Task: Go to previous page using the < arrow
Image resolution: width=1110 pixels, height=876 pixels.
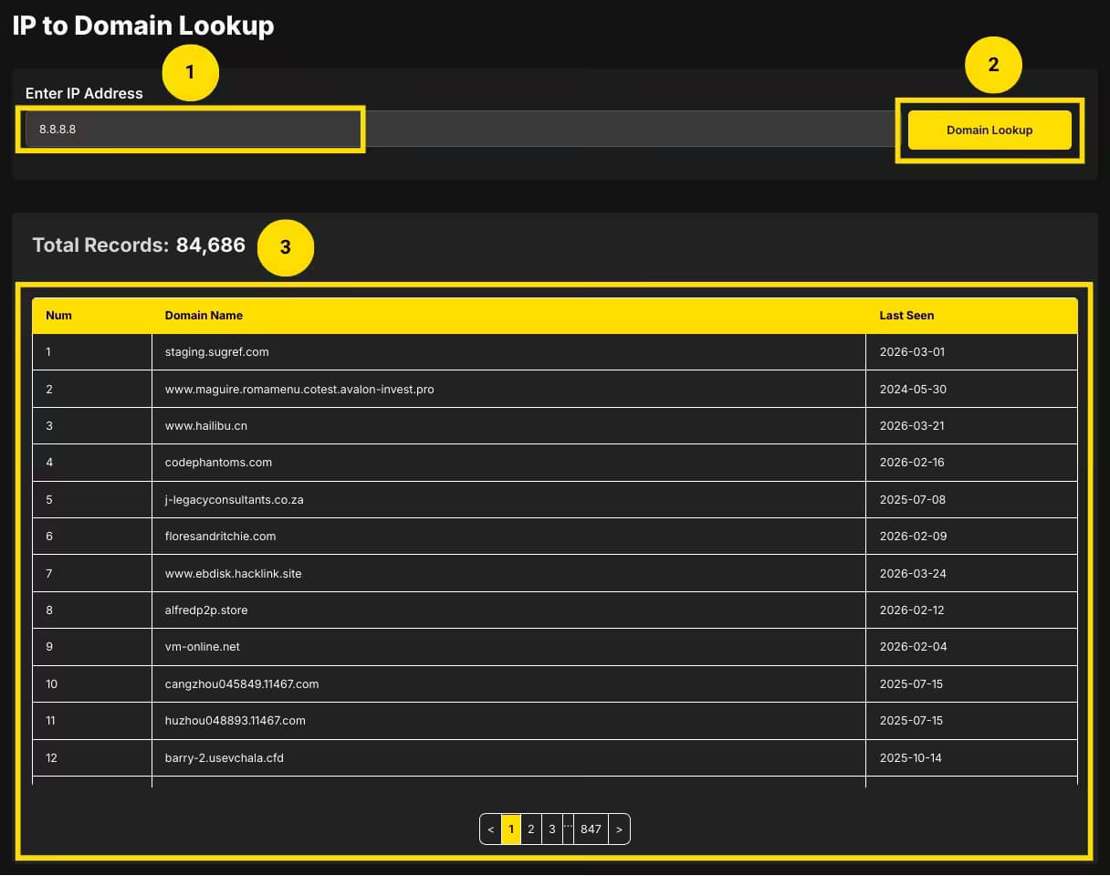Action: pyautogui.click(x=491, y=829)
